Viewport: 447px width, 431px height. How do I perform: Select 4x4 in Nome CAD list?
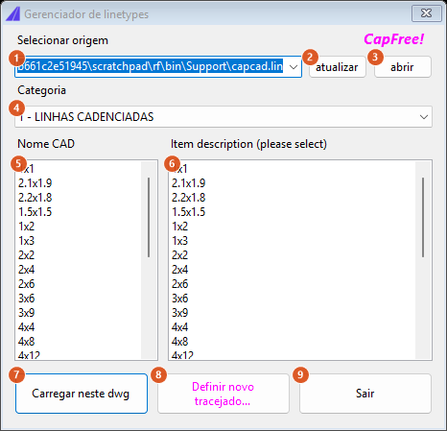pos(78,327)
